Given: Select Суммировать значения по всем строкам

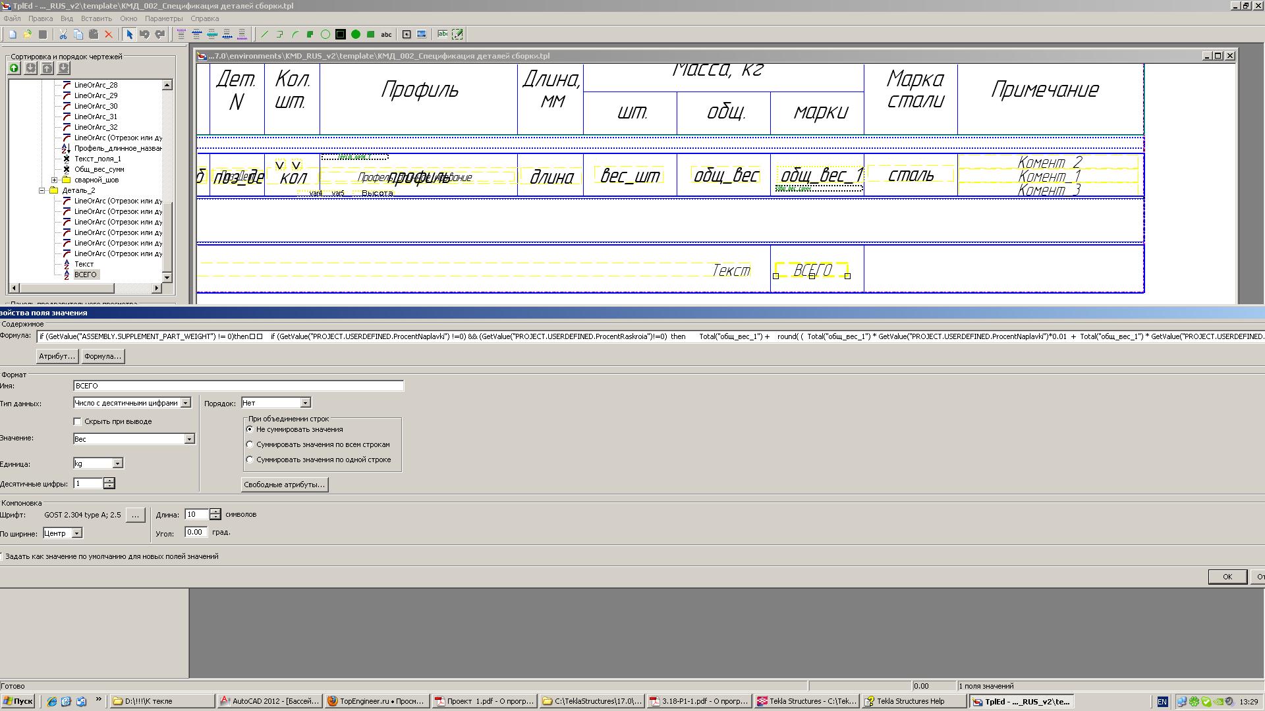Looking at the screenshot, I should 250,444.
